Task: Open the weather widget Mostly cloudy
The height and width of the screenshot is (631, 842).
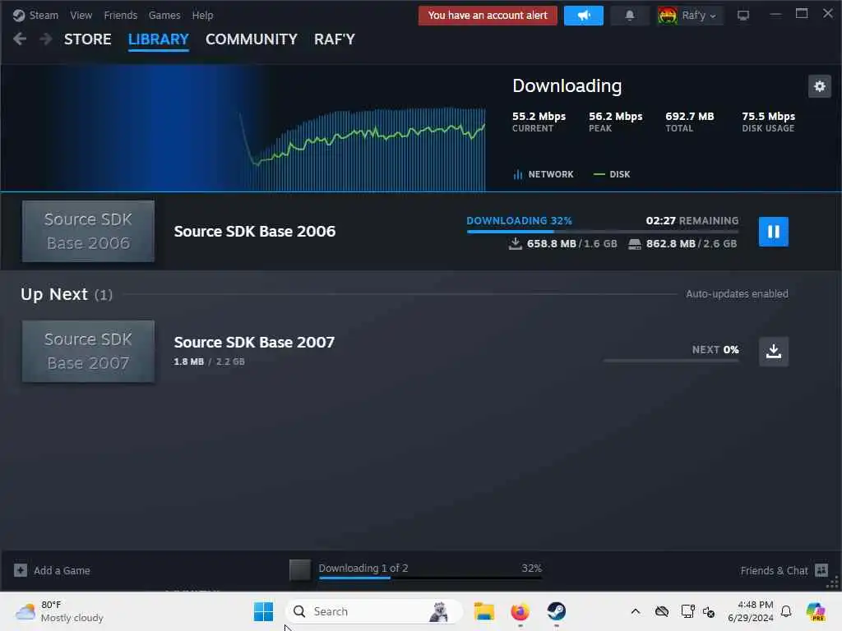Action: point(59,611)
